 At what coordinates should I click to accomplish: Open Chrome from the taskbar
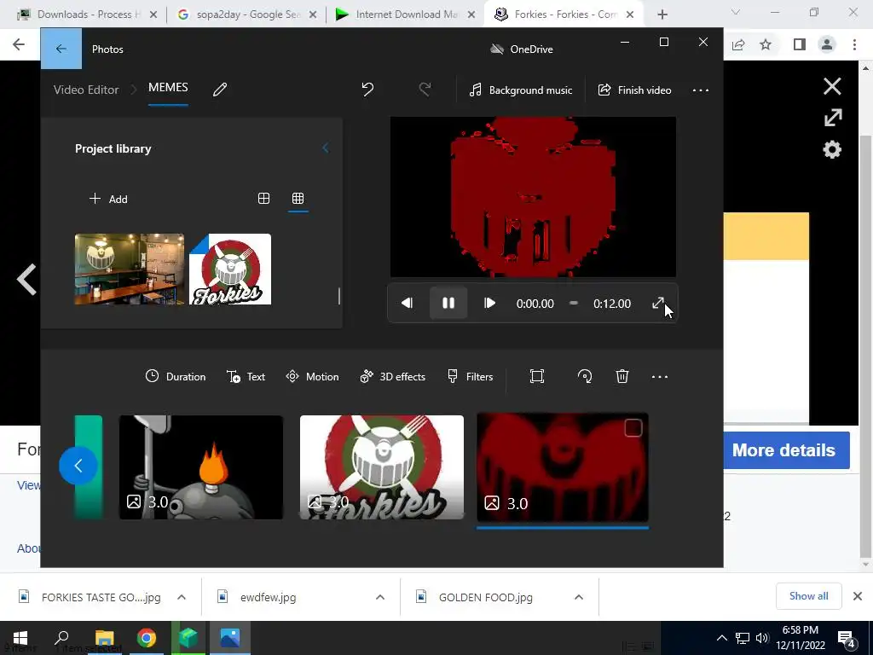coord(147,638)
